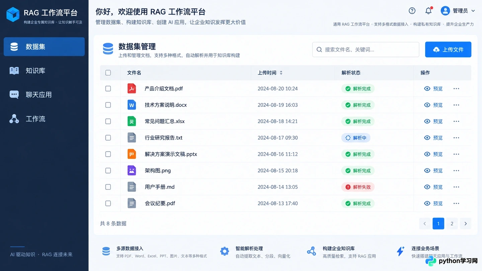The height and width of the screenshot is (271, 482).
Task: Check the box for 用户手册.md
Action: pos(108,187)
